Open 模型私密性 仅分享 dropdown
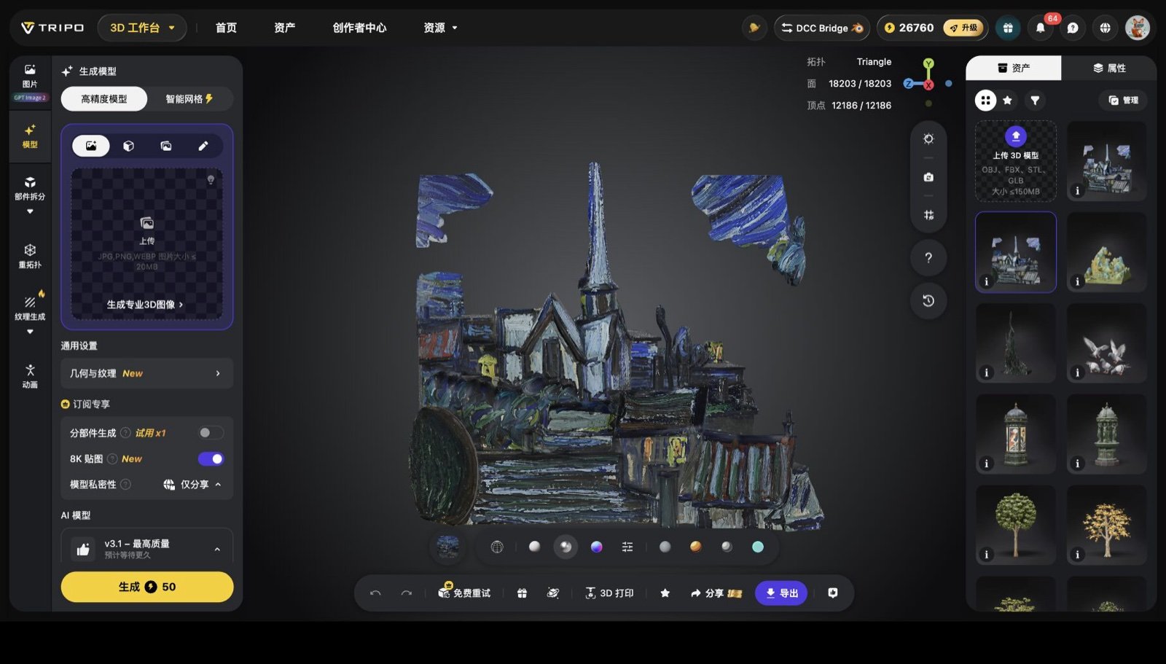1166x664 pixels. 192,485
